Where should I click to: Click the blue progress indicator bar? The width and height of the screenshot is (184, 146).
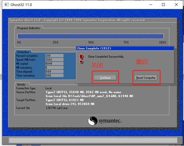coord(90,36)
